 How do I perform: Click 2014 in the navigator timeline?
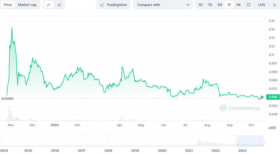click(x=4, y=151)
